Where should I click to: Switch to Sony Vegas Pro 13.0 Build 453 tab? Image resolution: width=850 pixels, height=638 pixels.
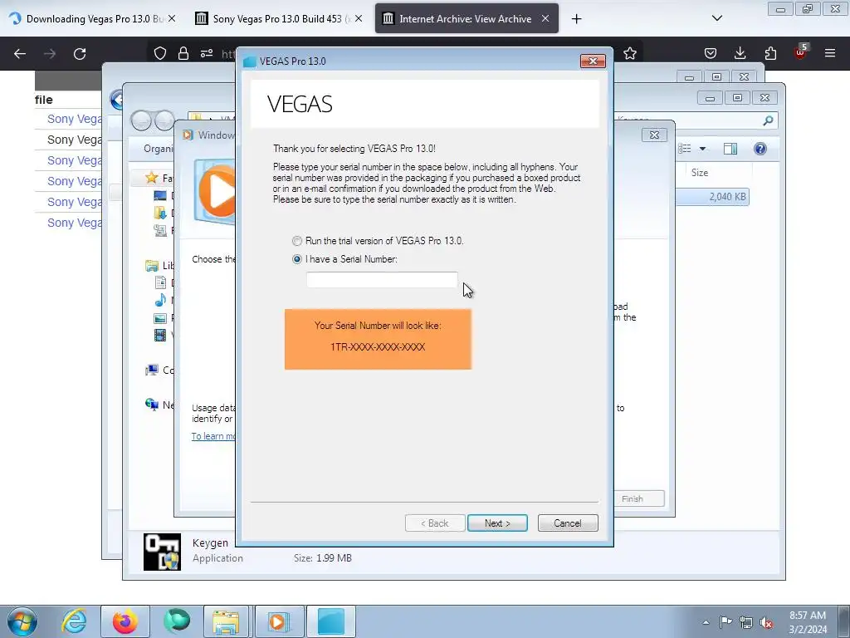[279, 18]
